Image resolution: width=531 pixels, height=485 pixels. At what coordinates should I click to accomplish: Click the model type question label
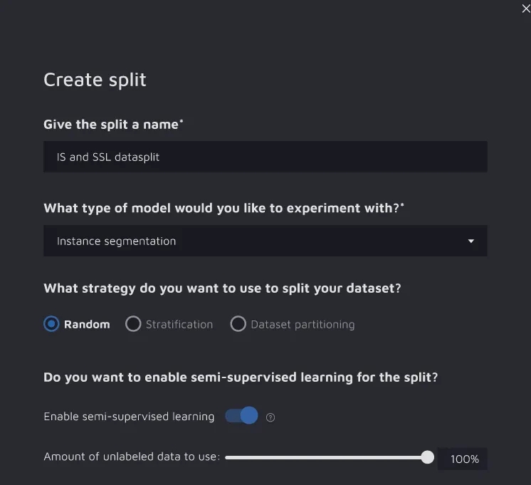coord(224,208)
